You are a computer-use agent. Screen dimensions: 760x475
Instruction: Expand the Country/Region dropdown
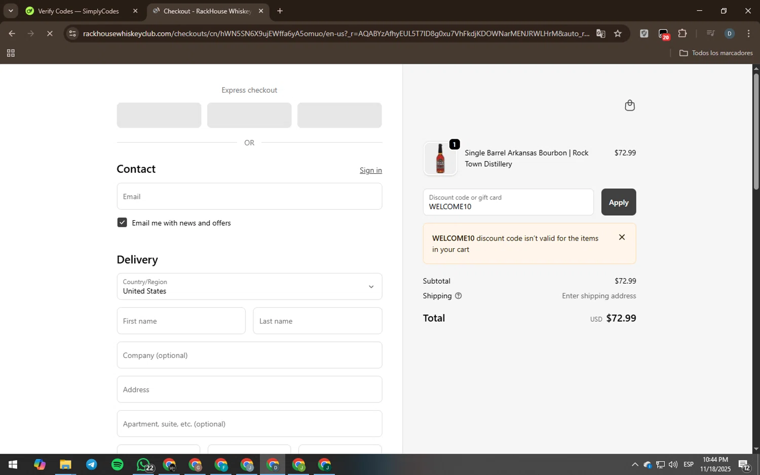(x=249, y=287)
